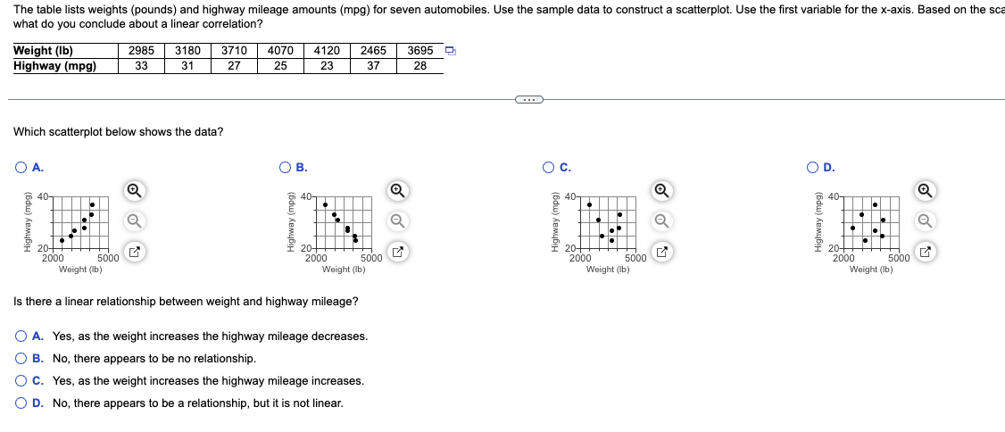Click the copy data table icon

(x=451, y=50)
